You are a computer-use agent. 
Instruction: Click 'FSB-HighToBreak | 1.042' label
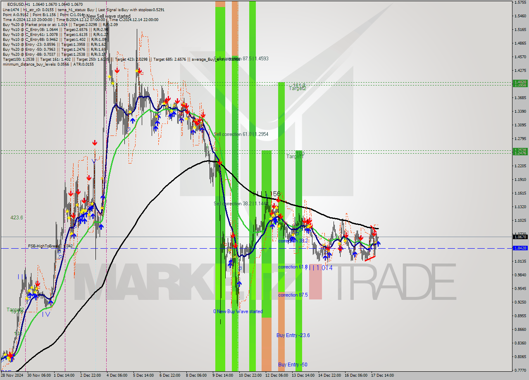click(50, 246)
